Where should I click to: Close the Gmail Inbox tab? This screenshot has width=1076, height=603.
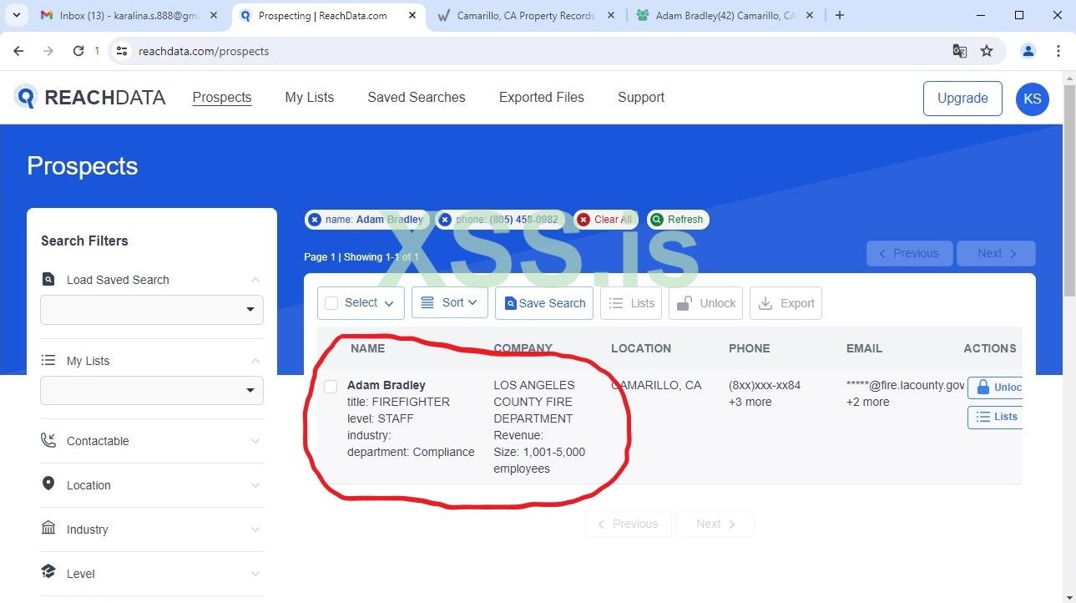pos(215,15)
